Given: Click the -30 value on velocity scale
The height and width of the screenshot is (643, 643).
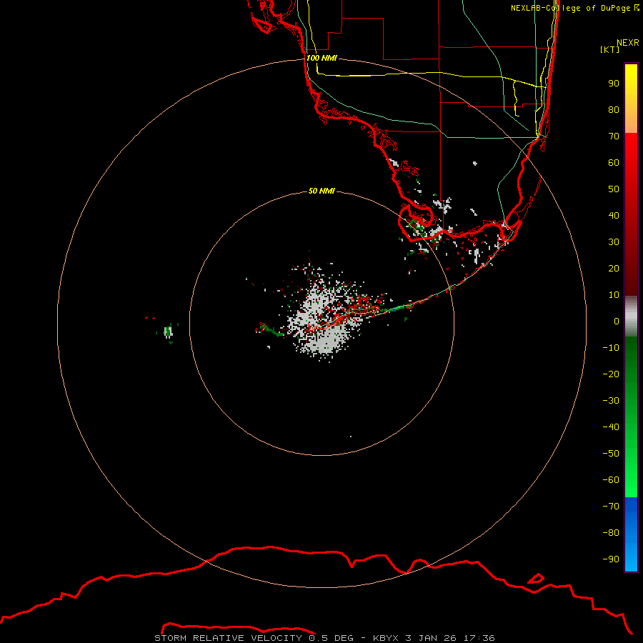Looking at the screenshot, I should (x=611, y=401).
